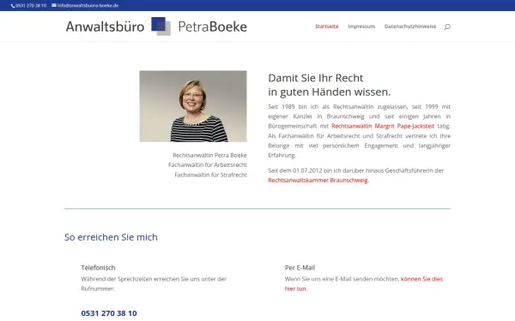
Task: Follow the Rechtsanwältin Margrit Pape-Jacksteit link
Action: click(383, 126)
